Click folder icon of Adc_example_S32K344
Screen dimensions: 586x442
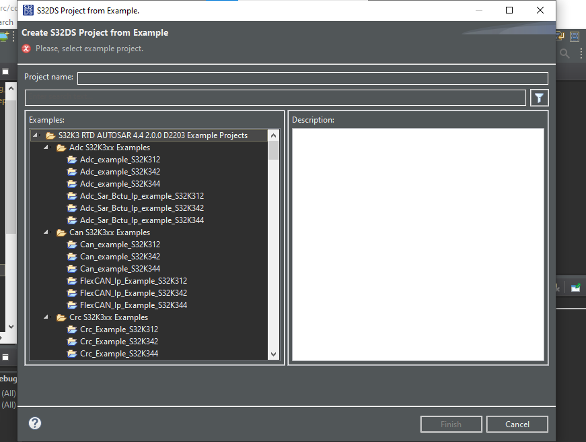[x=72, y=184]
